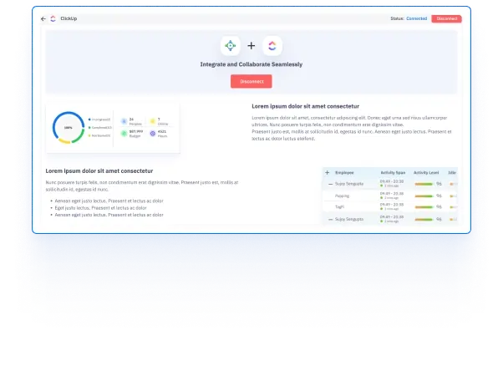Image resolution: width=503 pixels, height=366 pixels.
Task: Click the plus icon beside Employee header
Action: (x=328, y=173)
